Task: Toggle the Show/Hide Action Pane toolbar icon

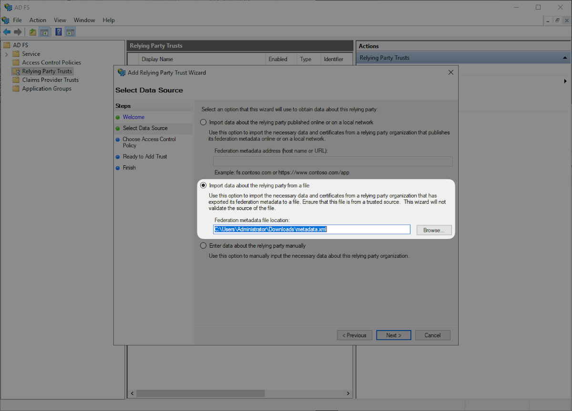Action: (70, 31)
